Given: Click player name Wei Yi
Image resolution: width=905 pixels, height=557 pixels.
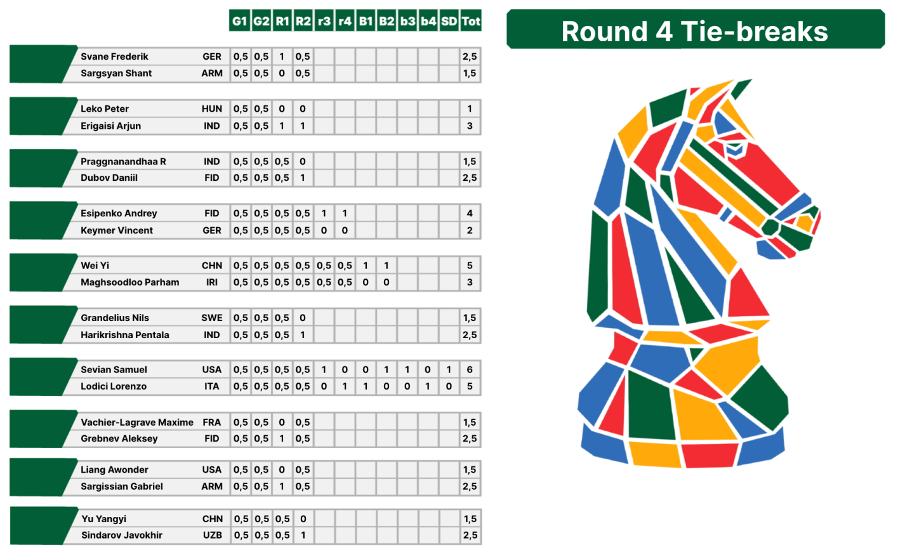Looking at the screenshot, I should [95, 265].
